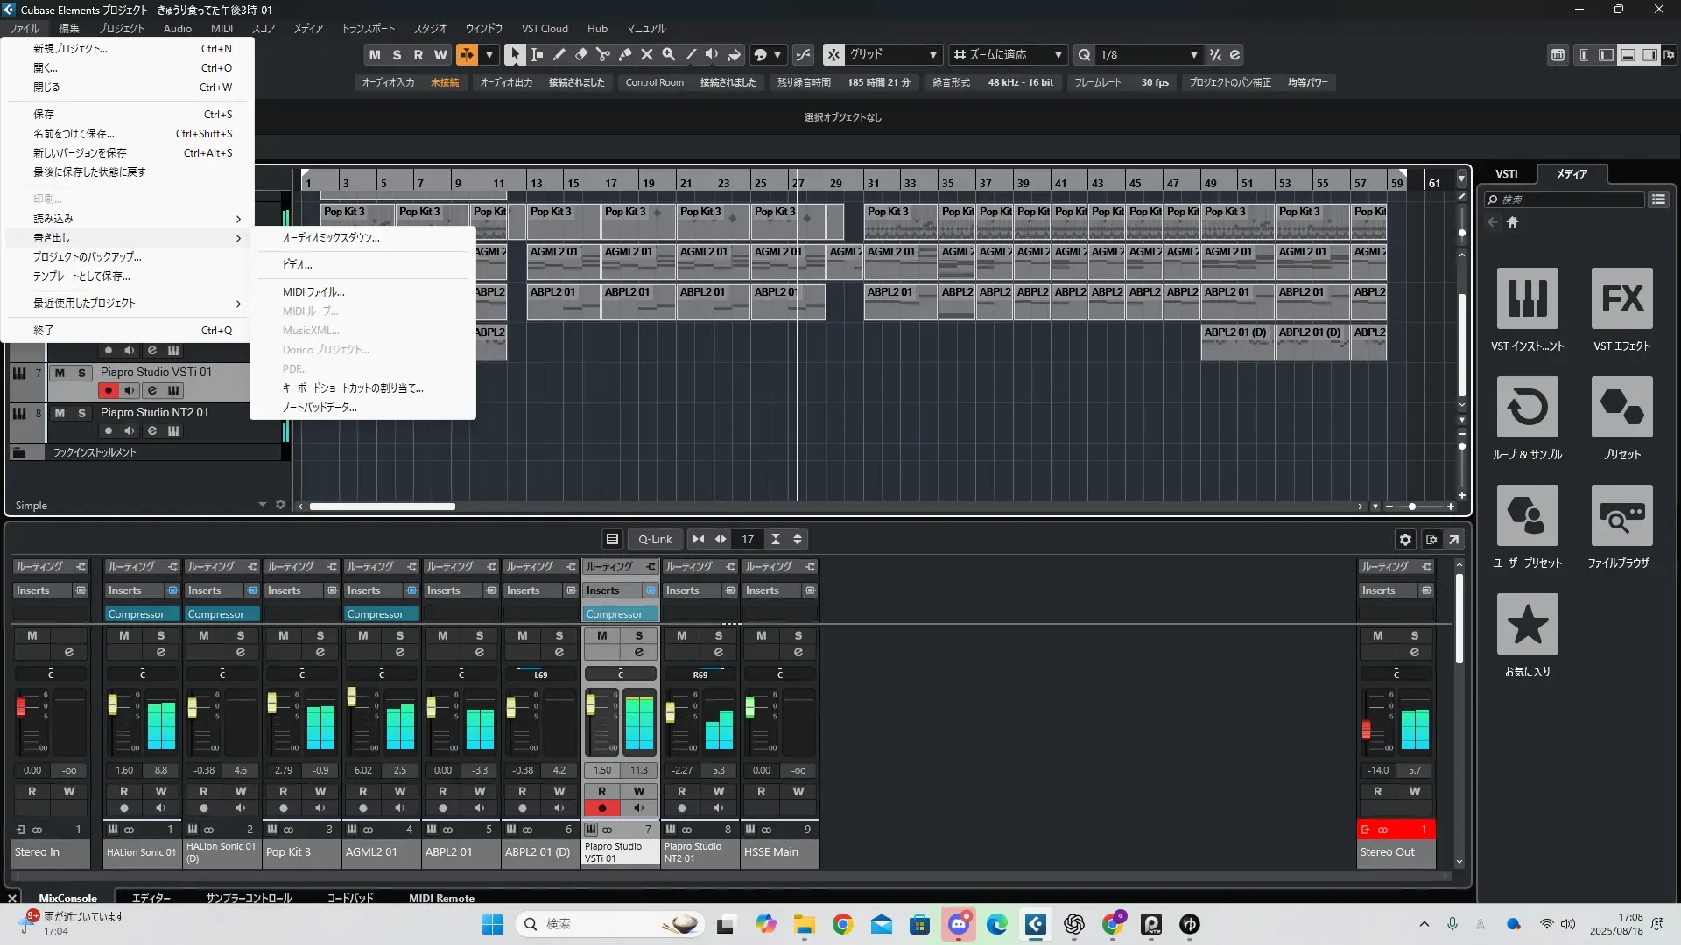Select the Erase tool in toolbar

[580, 54]
